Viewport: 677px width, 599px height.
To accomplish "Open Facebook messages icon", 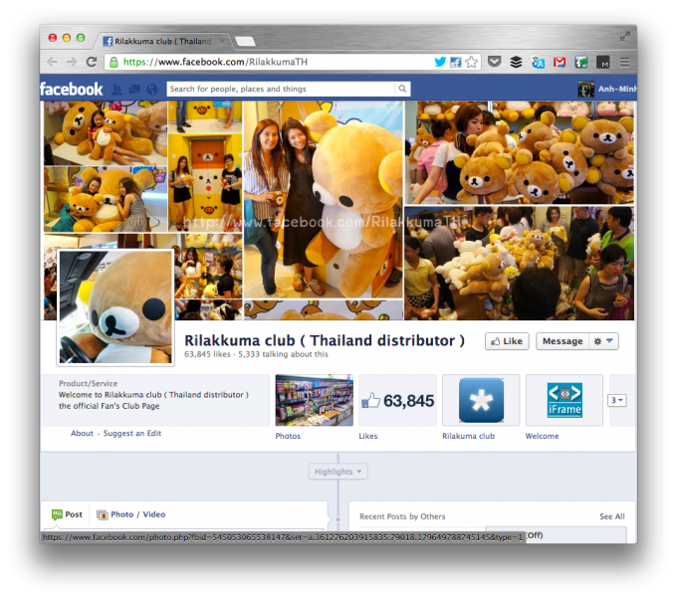I will click(134, 90).
